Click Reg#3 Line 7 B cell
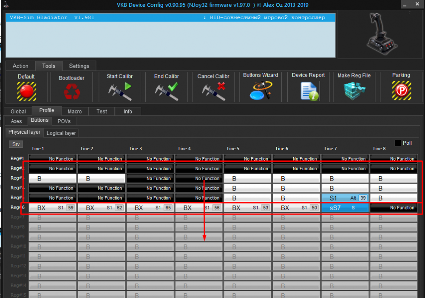Image resolution: width=425 pixels, height=298 pixels. (x=345, y=178)
